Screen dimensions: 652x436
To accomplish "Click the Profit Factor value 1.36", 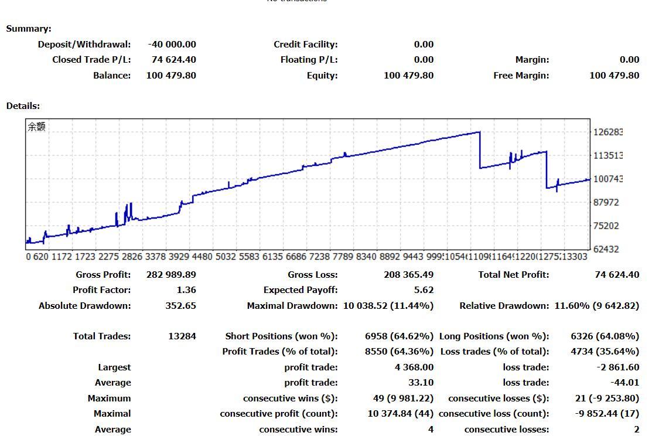I will point(186,291).
